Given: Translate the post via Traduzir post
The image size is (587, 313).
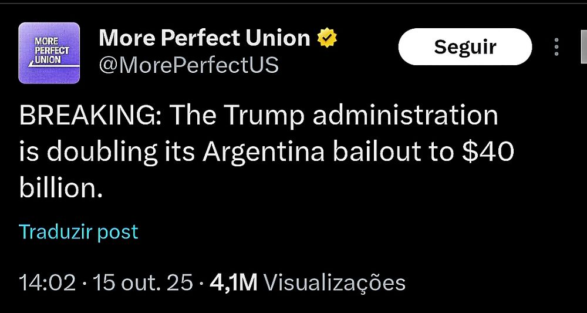Looking at the screenshot, I should [x=79, y=232].
